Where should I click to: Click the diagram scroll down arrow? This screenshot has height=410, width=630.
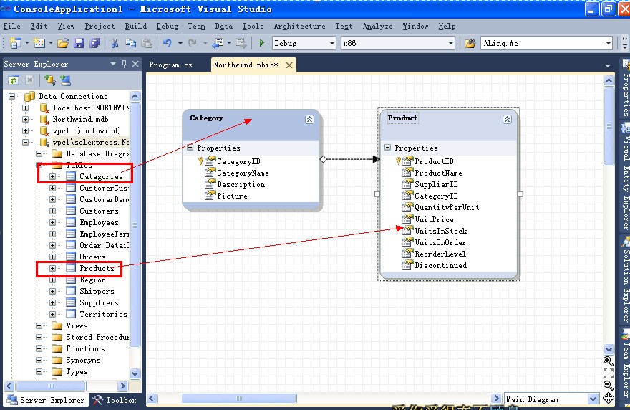(x=609, y=349)
